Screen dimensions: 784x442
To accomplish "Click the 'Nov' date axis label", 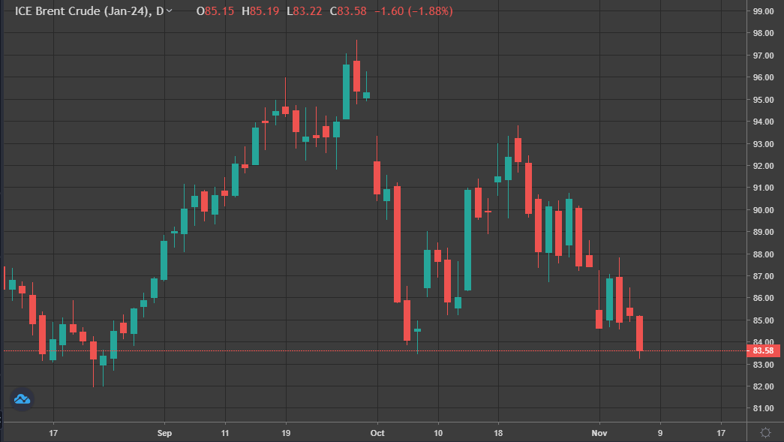I will coord(599,433).
